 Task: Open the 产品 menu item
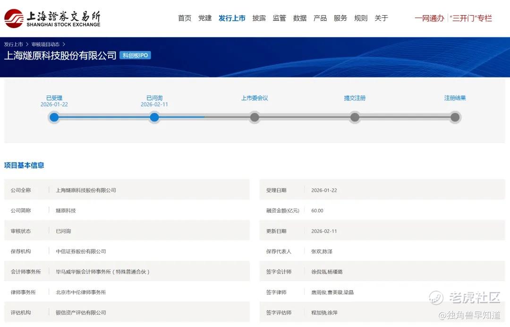[320, 18]
